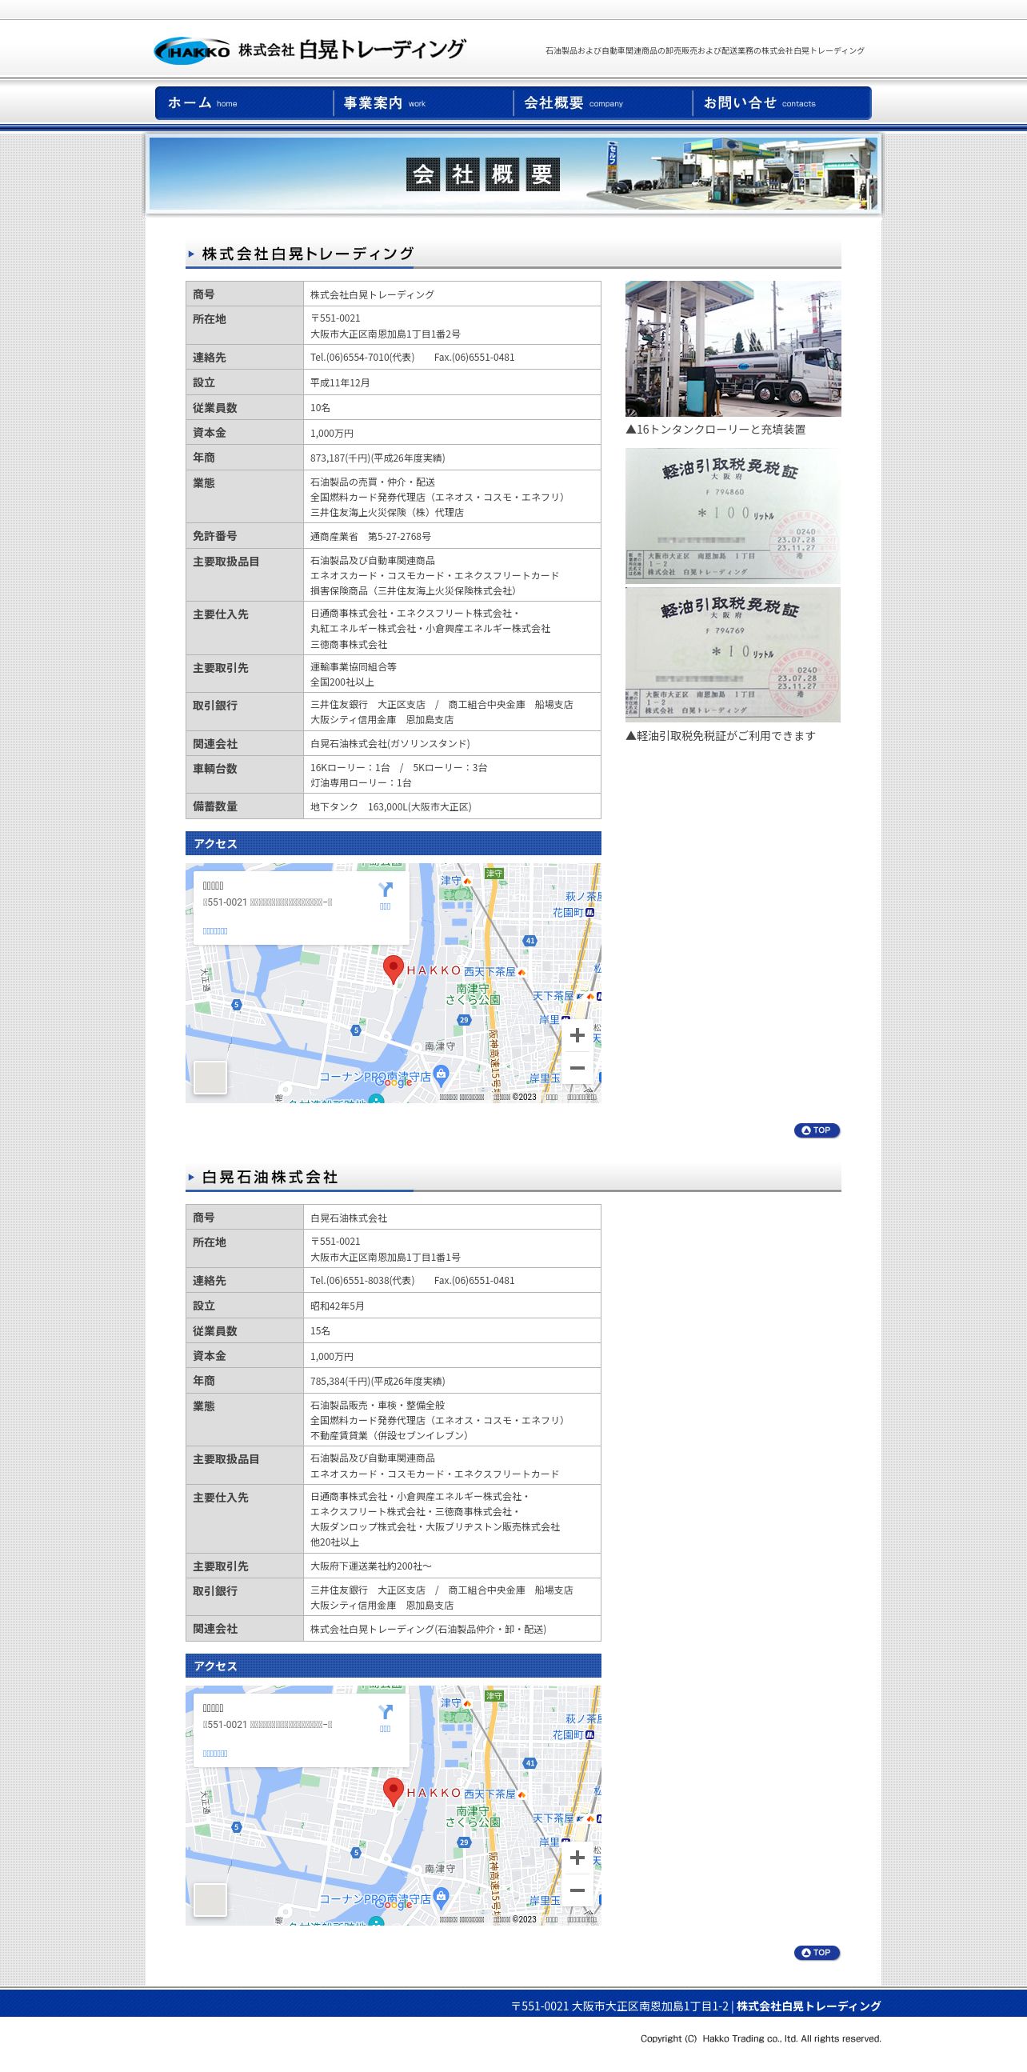Click the 会社概要 header banner
Viewport: 1027px width, 2072px height.
tap(513, 174)
